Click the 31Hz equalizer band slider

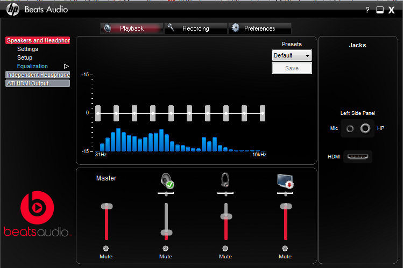point(98,113)
